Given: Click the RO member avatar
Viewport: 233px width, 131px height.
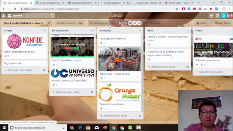Looking at the screenshot, I should (130, 23).
